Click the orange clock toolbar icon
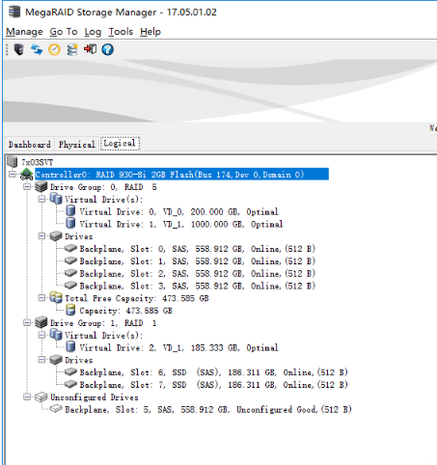The height and width of the screenshot is (465, 437). (54, 49)
